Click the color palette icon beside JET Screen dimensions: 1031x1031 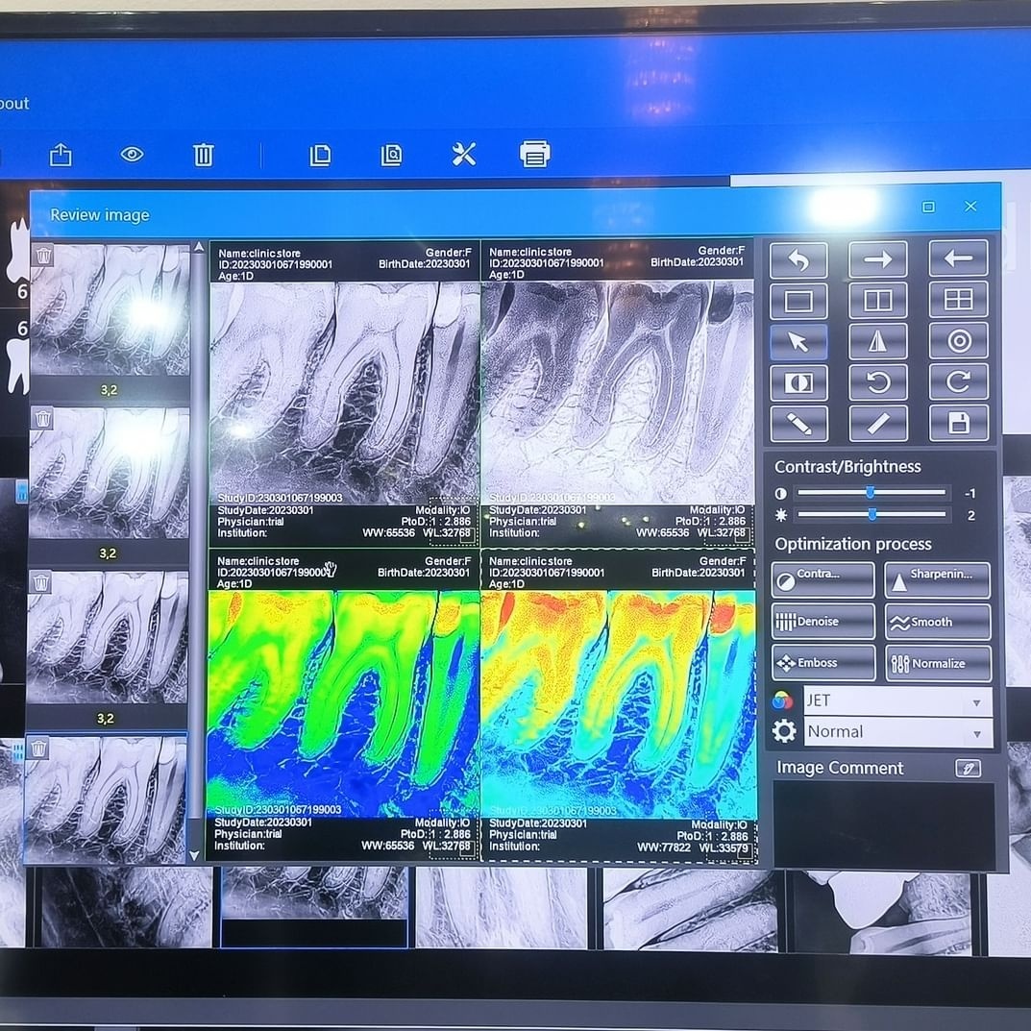(782, 700)
